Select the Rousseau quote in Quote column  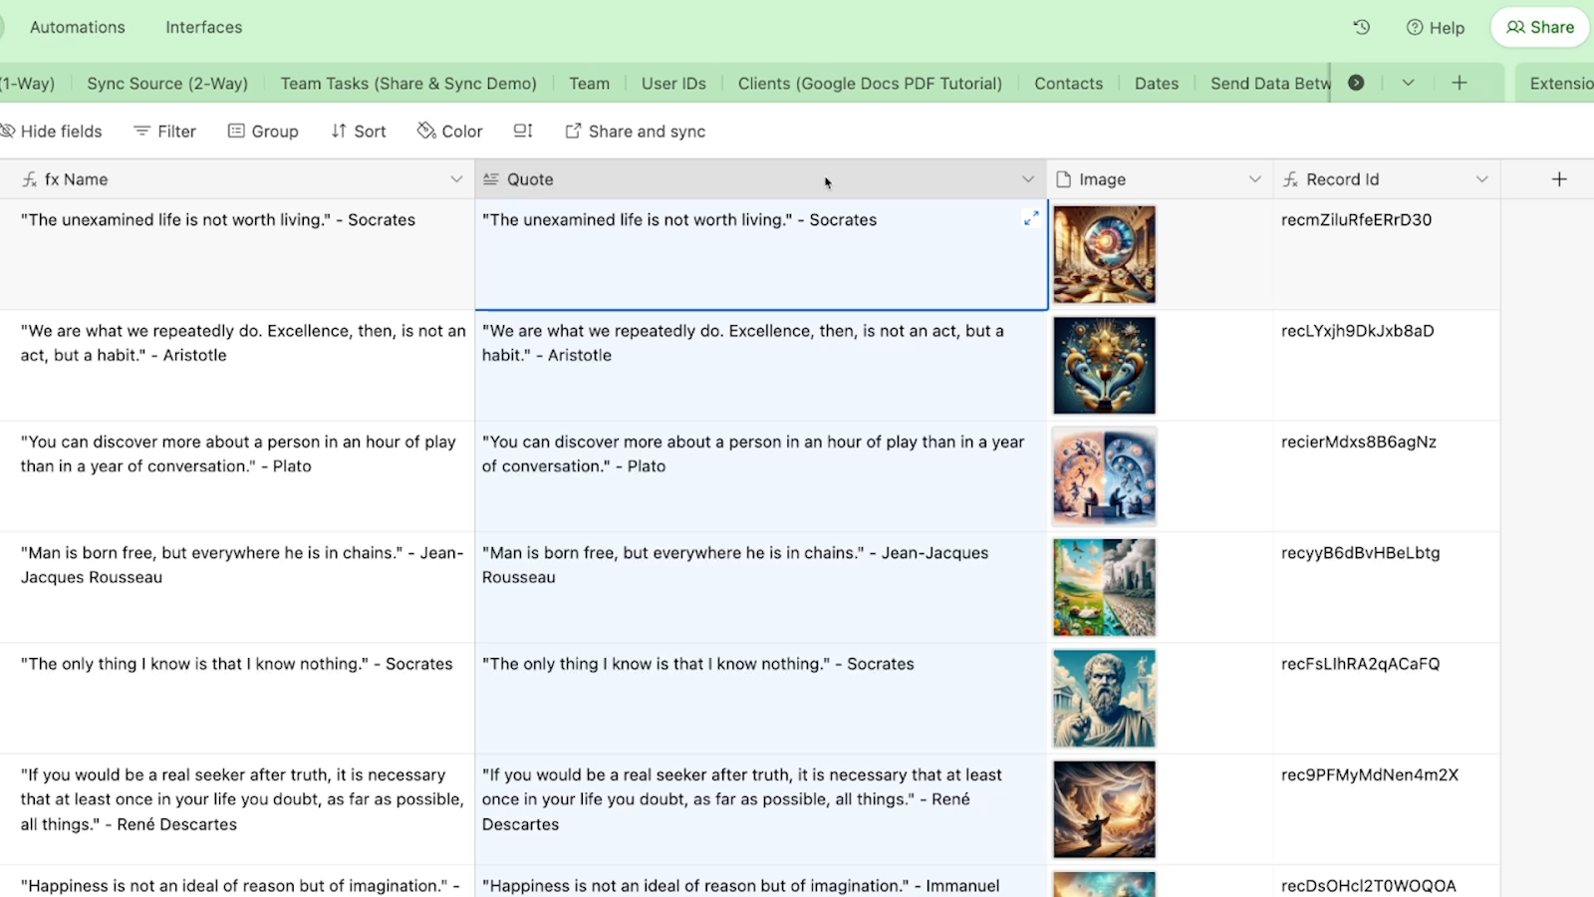761,587
